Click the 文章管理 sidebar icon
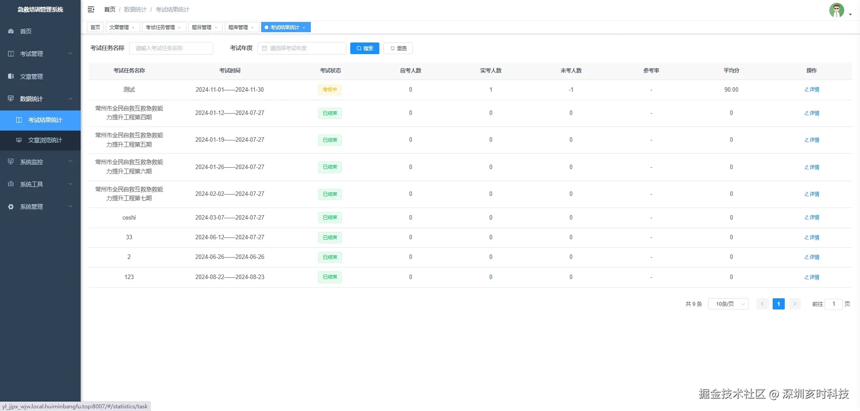860x411 pixels. (x=11, y=76)
